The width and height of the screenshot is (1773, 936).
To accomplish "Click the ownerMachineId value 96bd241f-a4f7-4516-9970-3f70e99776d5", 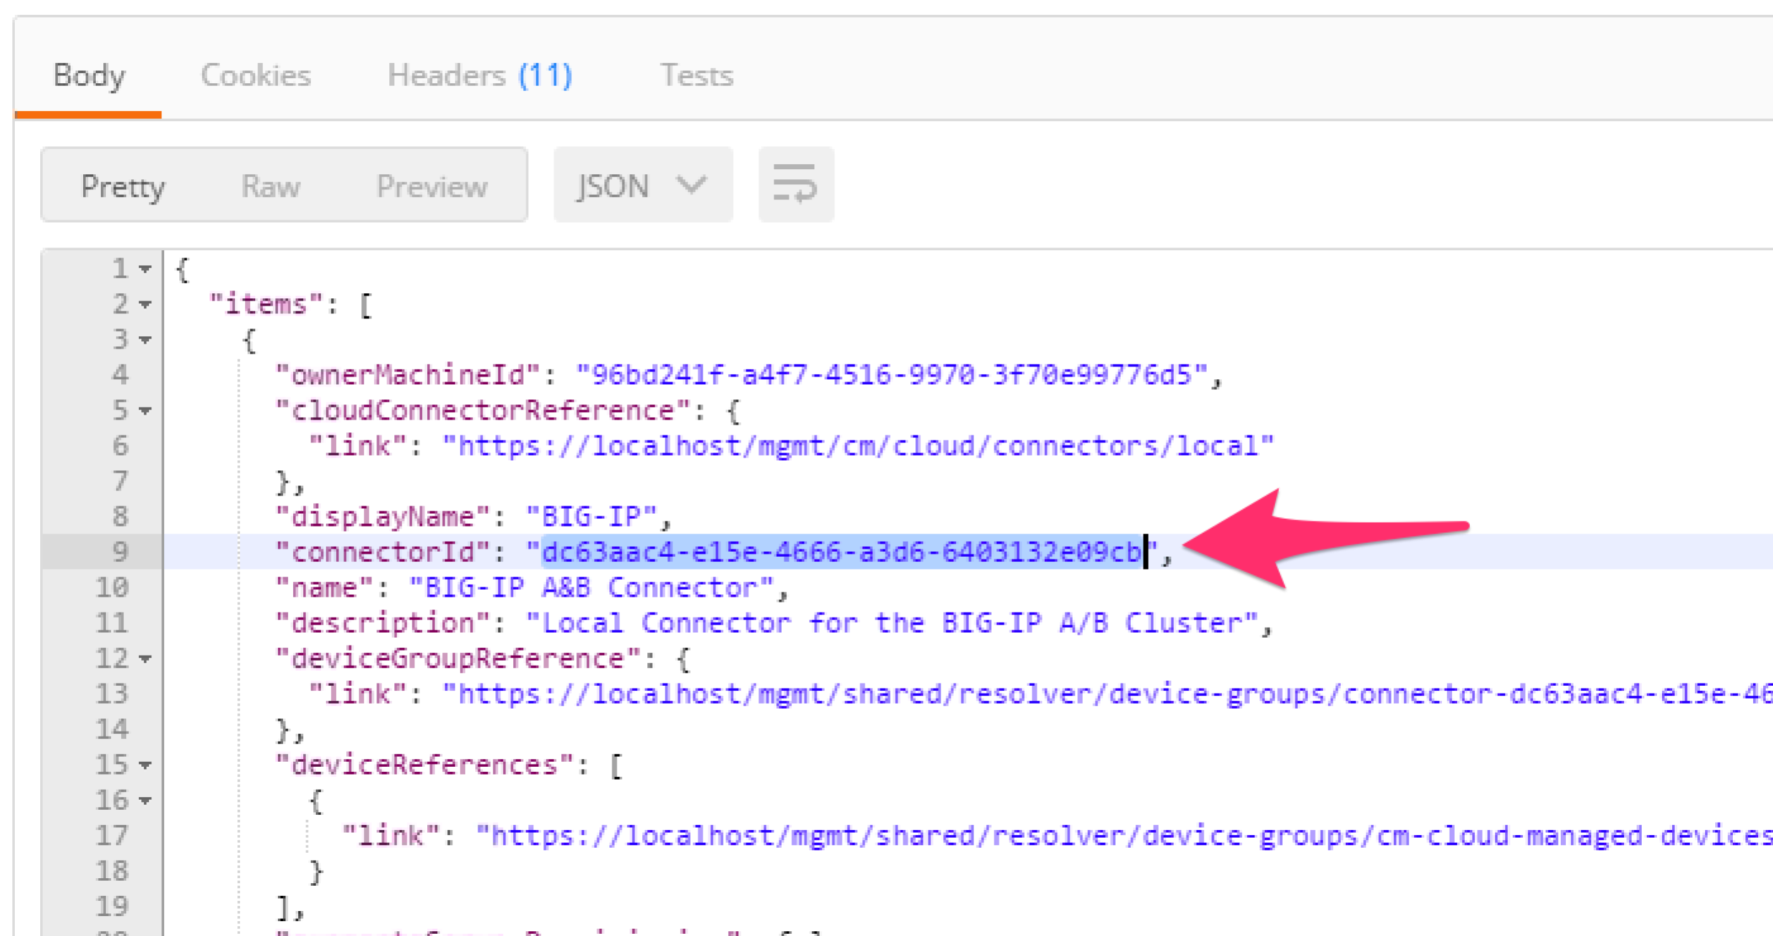I will (892, 375).
